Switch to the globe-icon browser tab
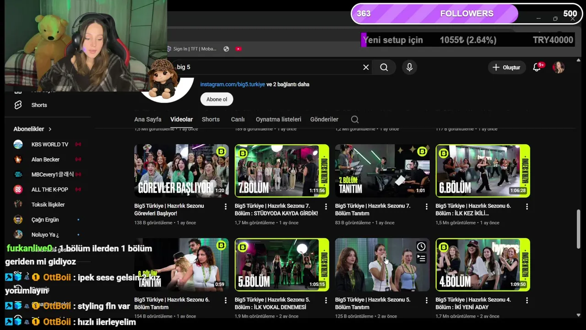Viewport: 586px width, 330px height. point(226,49)
